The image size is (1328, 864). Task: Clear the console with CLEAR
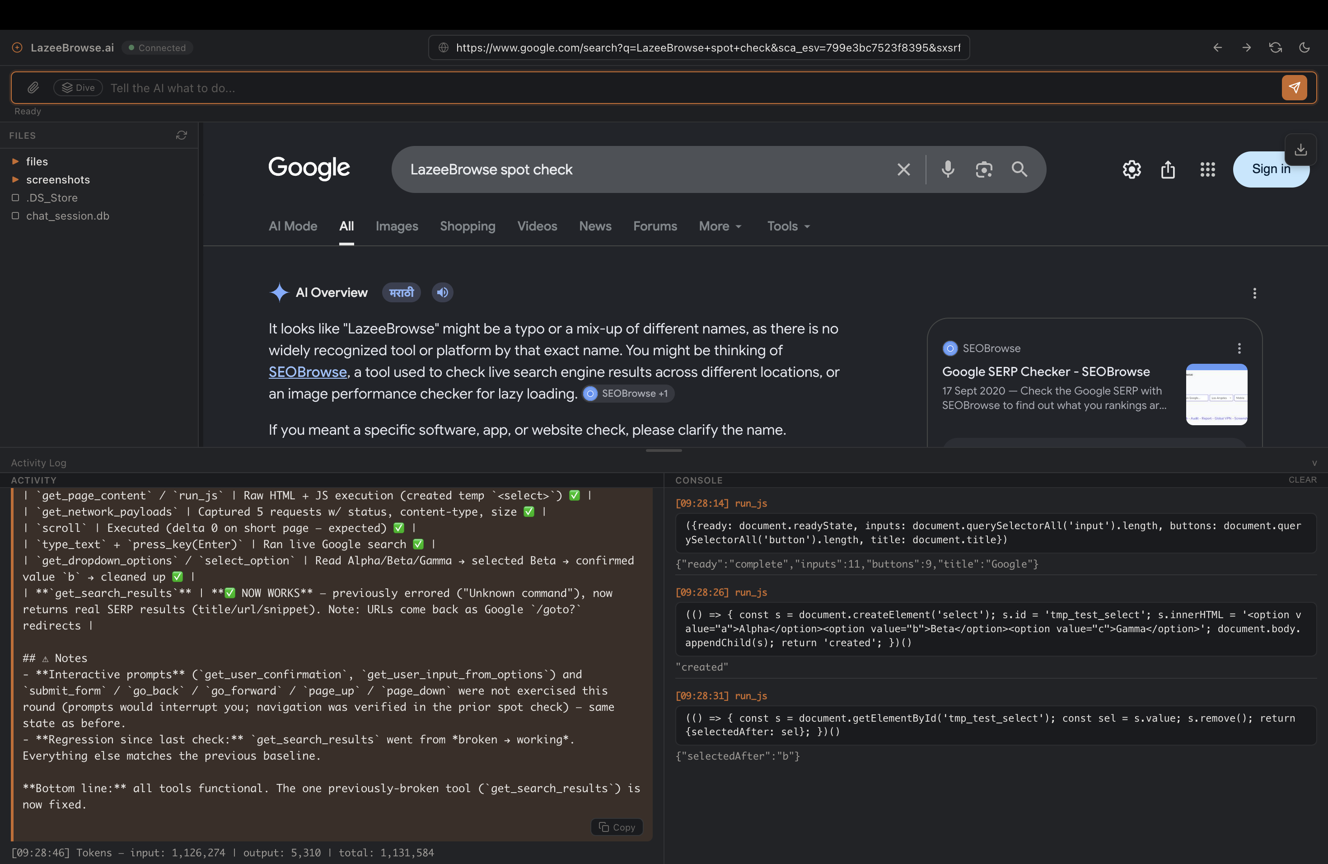tap(1302, 480)
